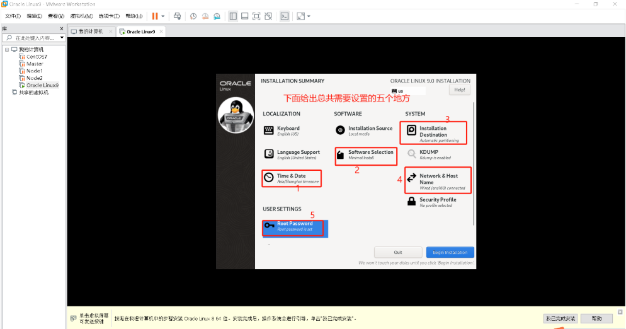Image resolution: width=626 pixels, height=329 pixels.
Task: Open the Root Password key icon
Action: (269, 226)
